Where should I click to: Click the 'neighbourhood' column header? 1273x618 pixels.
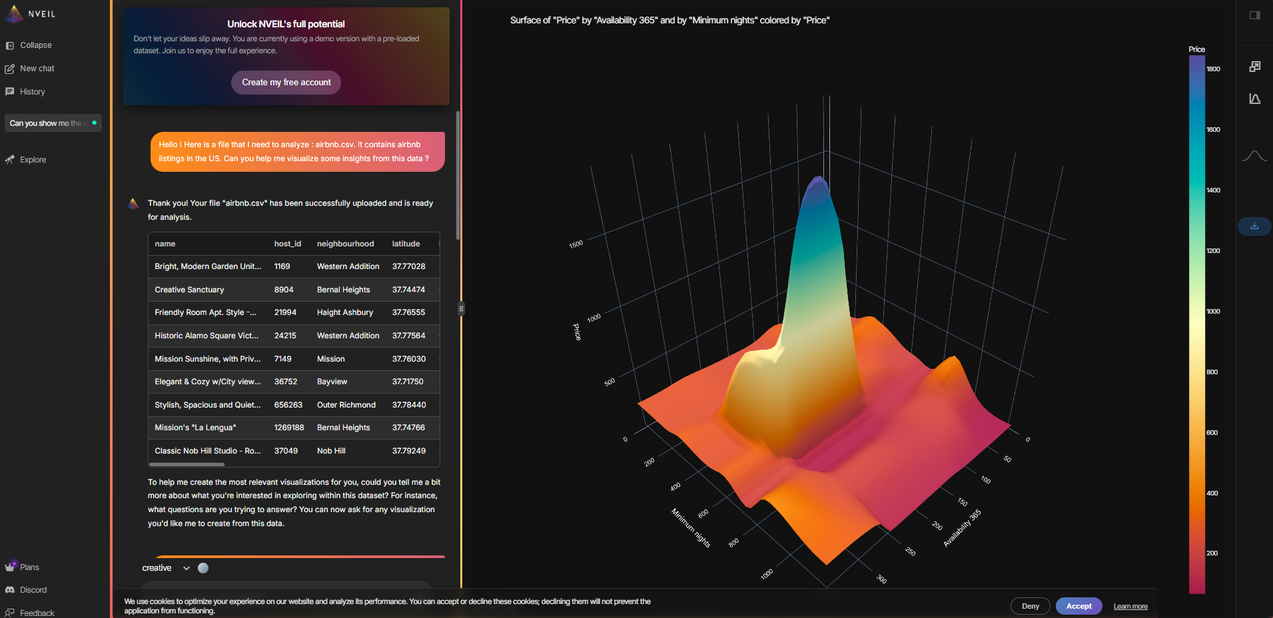pyautogui.click(x=345, y=244)
